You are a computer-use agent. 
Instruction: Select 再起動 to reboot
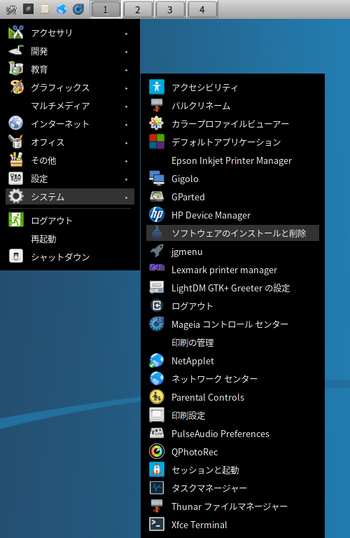pyautogui.click(x=70, y=238)
